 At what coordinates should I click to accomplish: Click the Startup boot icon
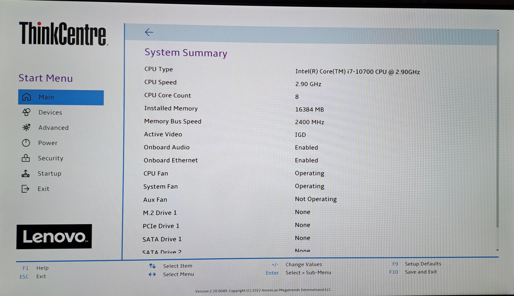25,173
